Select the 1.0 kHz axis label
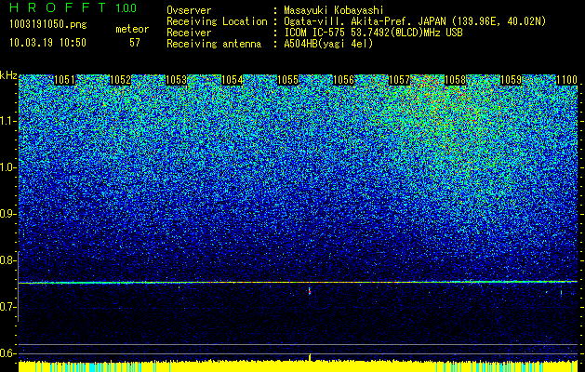The height and width of the screenshot is (372, 585). pos(7,168)
